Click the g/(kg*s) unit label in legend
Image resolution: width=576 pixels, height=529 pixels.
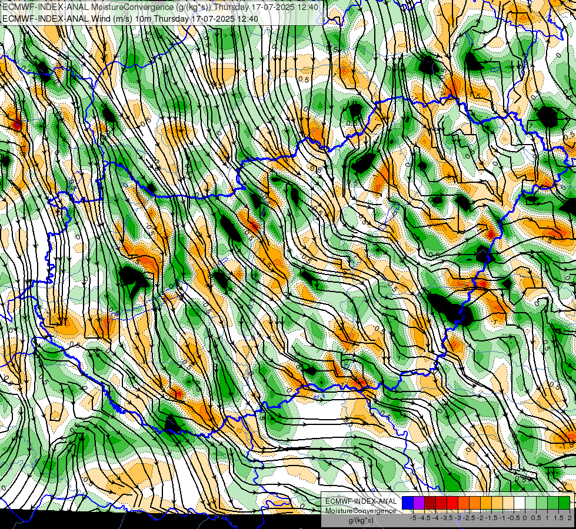[x=361, y=521]
